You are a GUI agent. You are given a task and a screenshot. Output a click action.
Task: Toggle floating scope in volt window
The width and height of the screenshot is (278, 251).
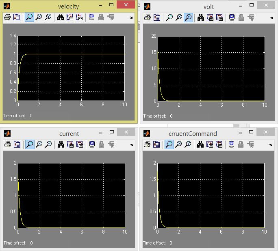[x=232, y=17]
